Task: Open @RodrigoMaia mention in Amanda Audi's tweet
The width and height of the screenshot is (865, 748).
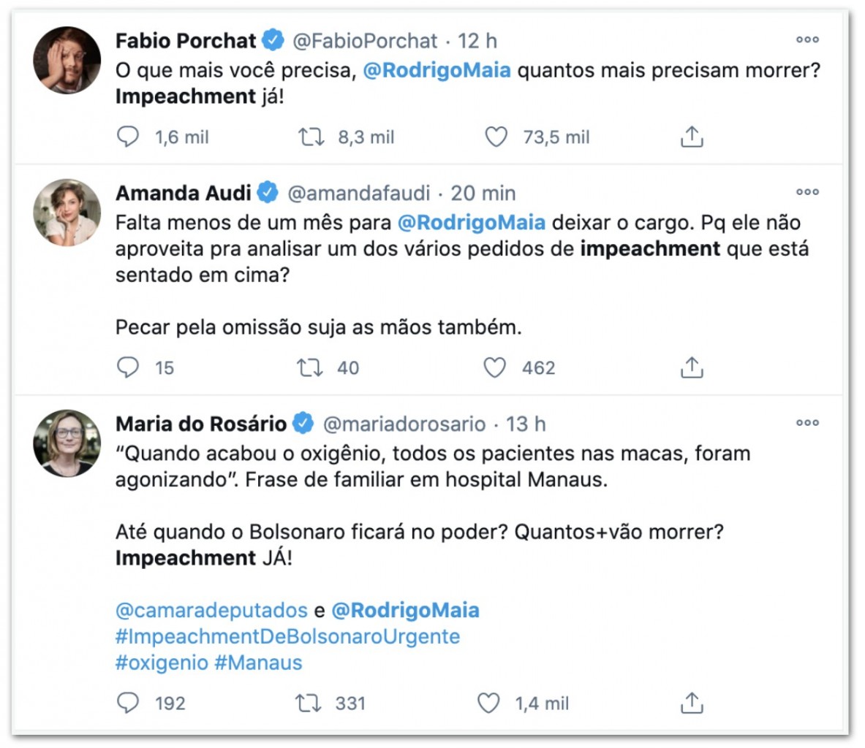Action: pos(471,223)
